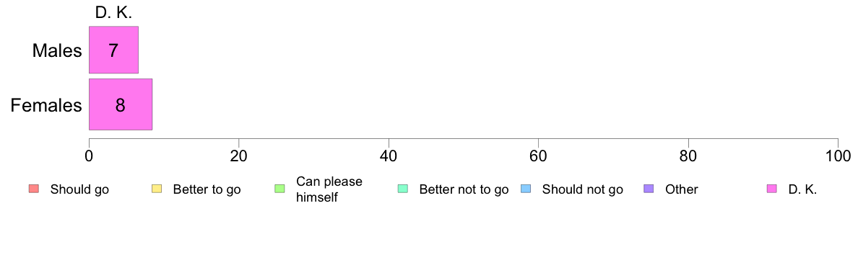Screen dimensions: 858x265
Task: Click the Should not go legend text
Action: point(583,190)
